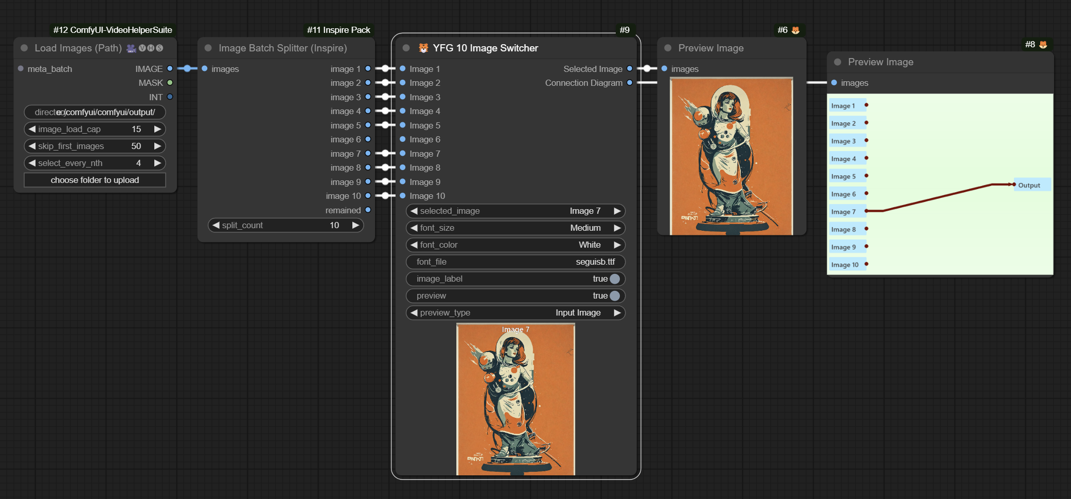Viewport: 1071px width, 499px height.
Task: Click Image 7 label in connection diagram
Action: tap(847, 211)
